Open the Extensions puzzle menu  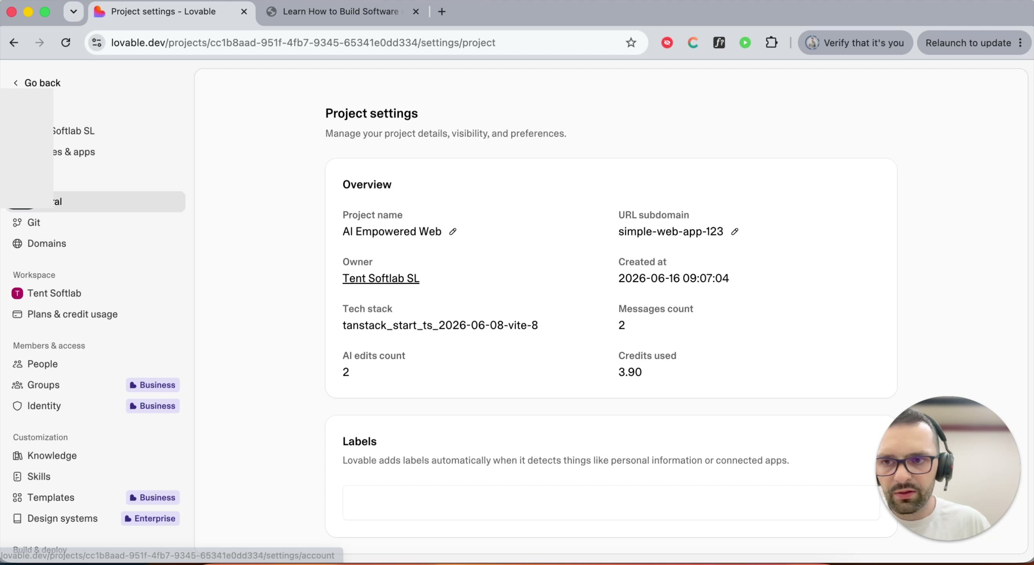pos(771,42)
